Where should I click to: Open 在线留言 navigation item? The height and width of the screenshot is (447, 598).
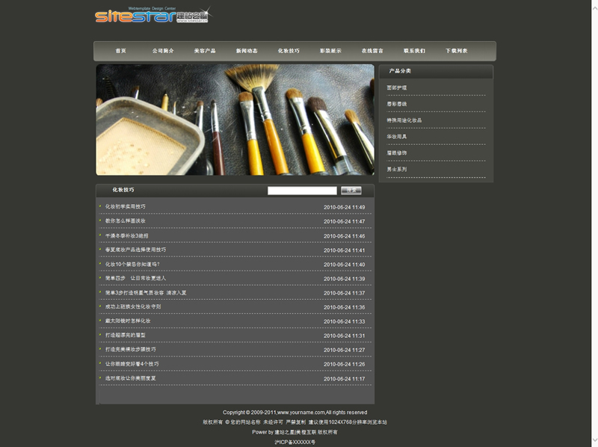372,51
